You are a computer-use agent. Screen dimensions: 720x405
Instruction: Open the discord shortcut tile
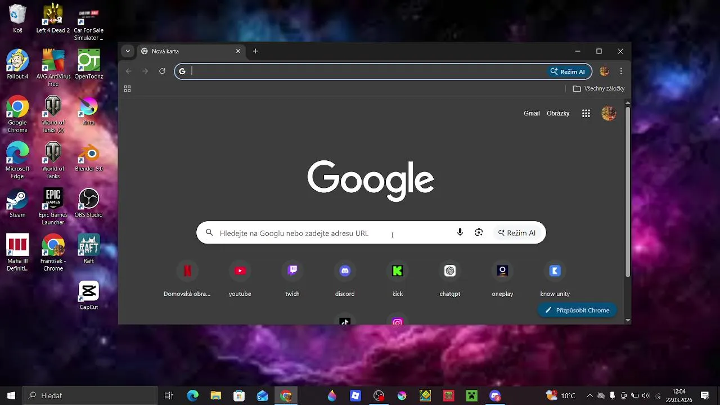(345, 280)
